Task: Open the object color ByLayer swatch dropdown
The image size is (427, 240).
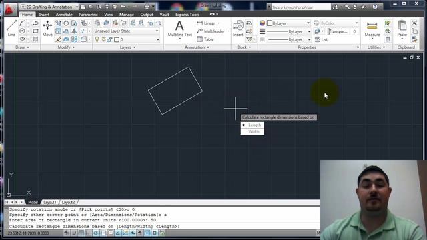Action: (288, 23)
